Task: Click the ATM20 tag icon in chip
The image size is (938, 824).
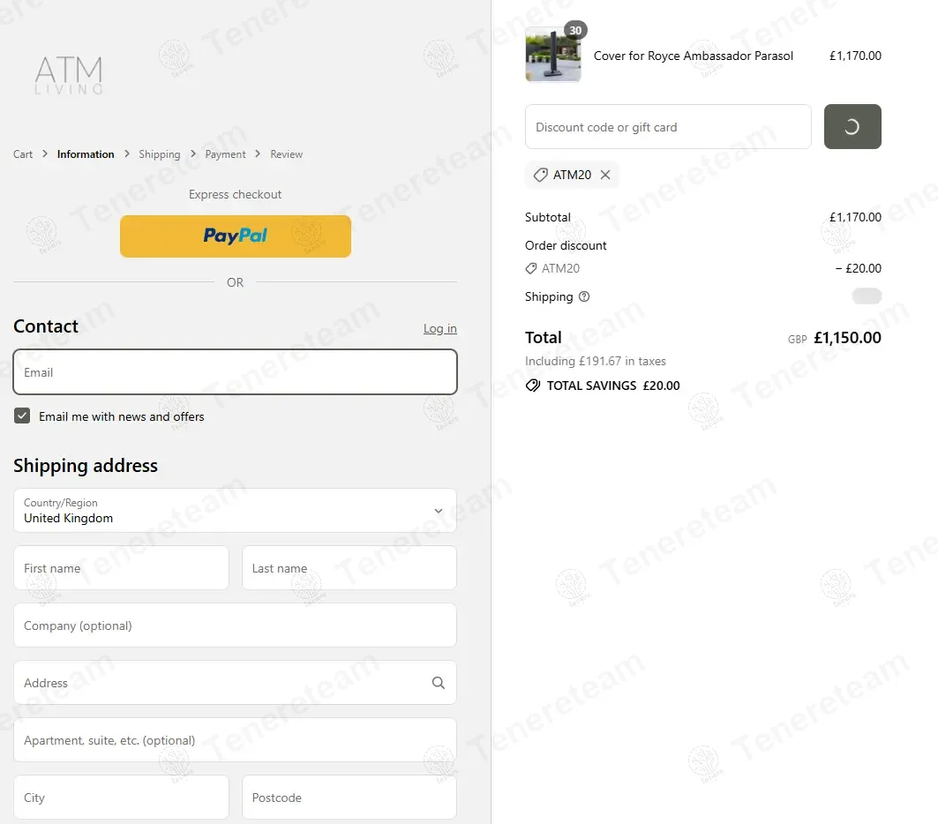Action: point(540,175)
